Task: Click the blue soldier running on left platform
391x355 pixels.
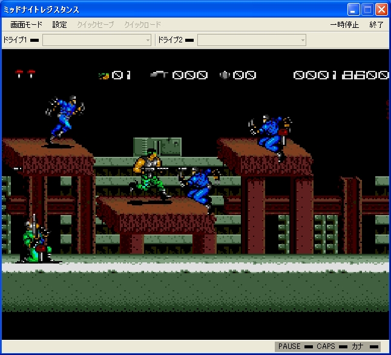Action: [x=65, y=119]
